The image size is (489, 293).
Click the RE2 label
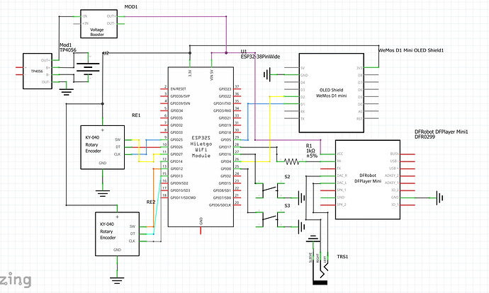(x=151, y=202)
